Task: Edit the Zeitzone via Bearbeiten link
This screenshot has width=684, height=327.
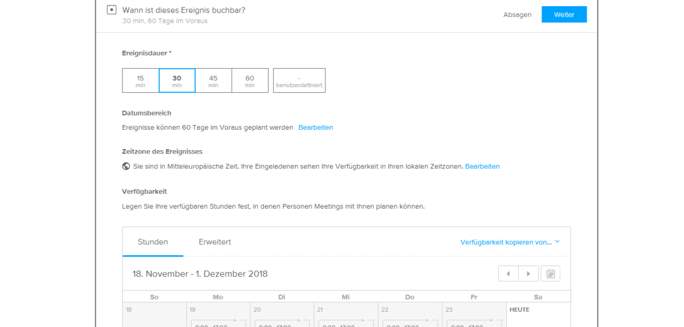Action: (482, 167)
